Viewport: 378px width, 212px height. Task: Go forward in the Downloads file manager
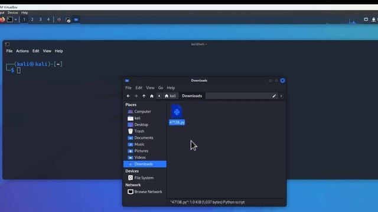coord(136,96)
